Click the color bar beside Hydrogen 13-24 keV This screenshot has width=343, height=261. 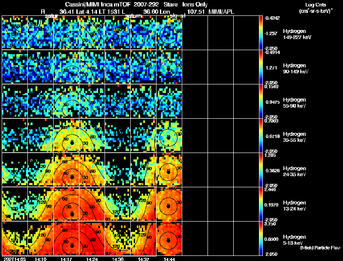[x=261, y=204]
